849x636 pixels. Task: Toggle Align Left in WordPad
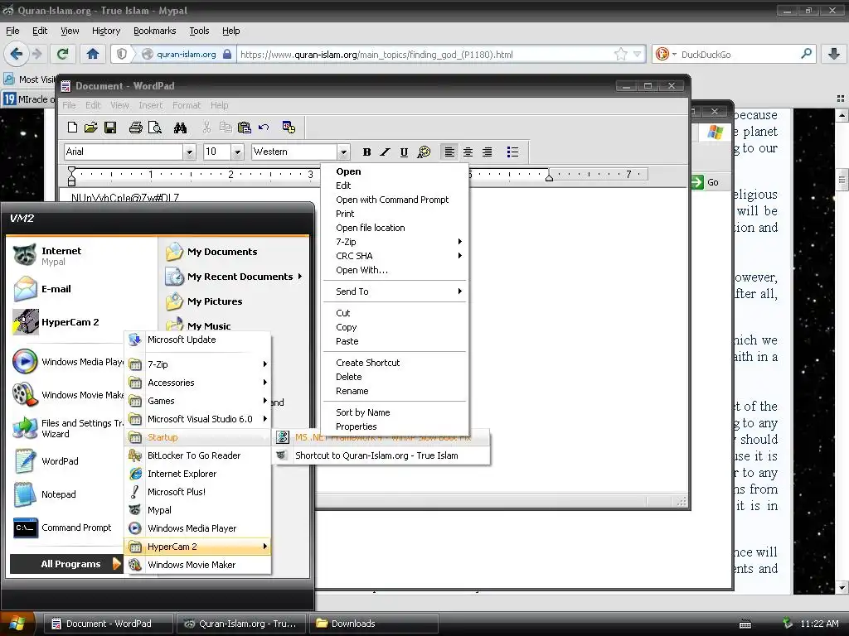point(449,152)
